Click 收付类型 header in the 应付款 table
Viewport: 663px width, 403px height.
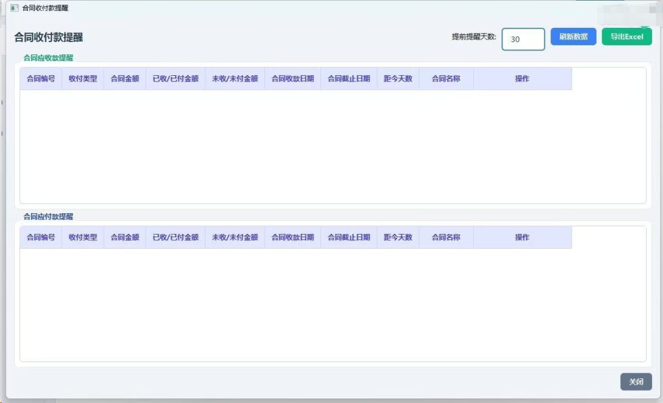pos(83,238)
